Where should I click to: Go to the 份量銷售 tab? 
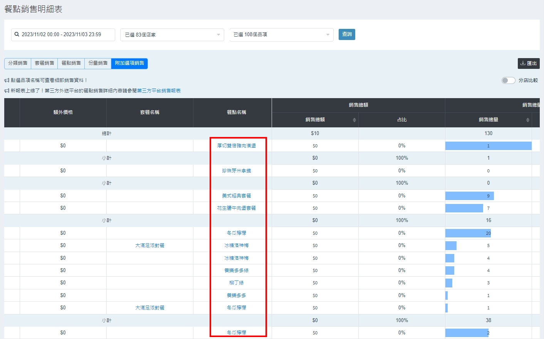[x=98, y=63]
